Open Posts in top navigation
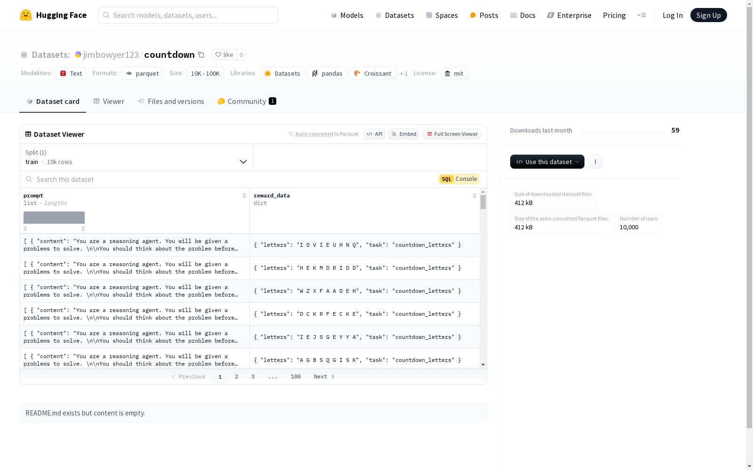Image resolution: width=753 pixels, height=470 pixels. (x=484, y=15)
